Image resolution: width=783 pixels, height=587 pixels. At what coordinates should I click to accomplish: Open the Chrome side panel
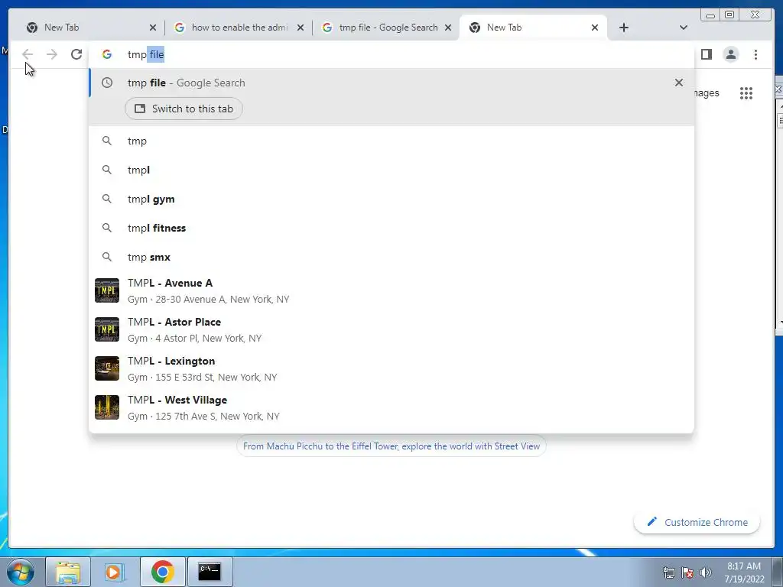[x=706, y=54]
